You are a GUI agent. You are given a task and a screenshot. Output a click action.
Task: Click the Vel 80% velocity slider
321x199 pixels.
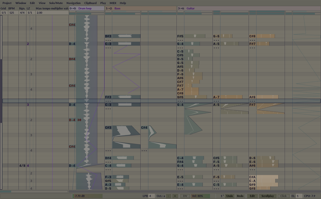point(200,196)
